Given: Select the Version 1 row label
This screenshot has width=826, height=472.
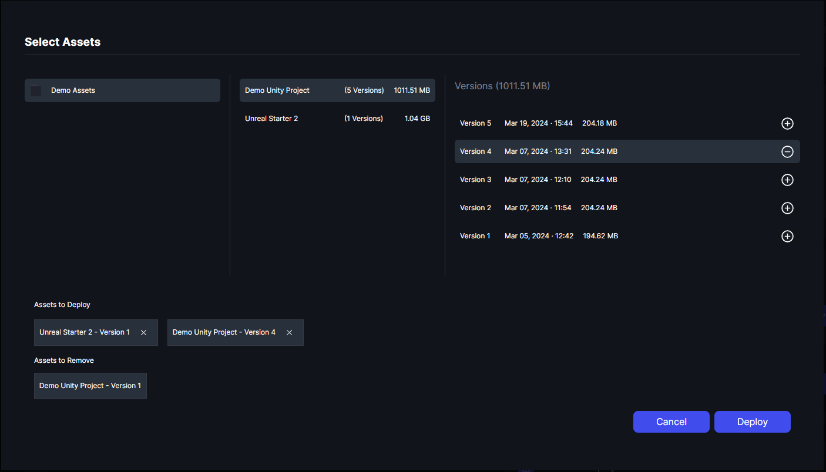Looking at the screenshot, I should click(475, 236).
